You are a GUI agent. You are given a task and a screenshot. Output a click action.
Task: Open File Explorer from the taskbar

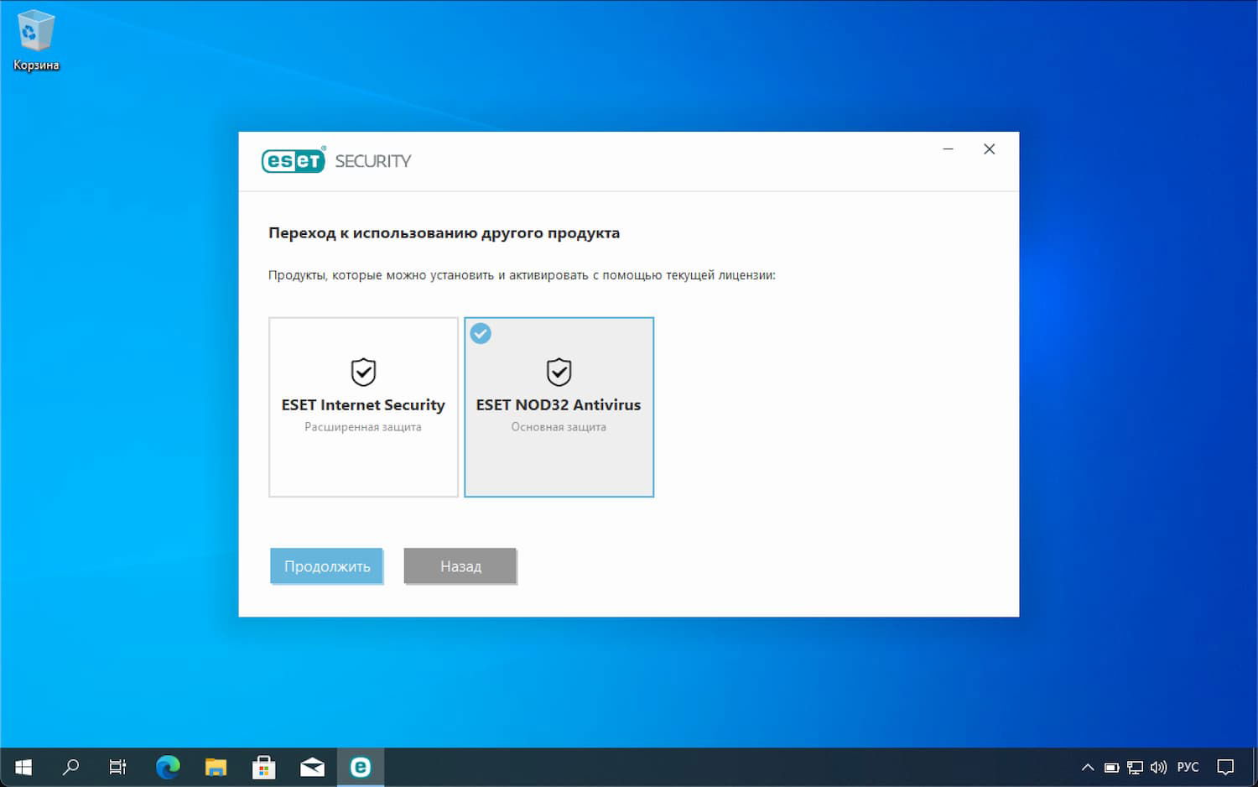(x=216, y=766)
